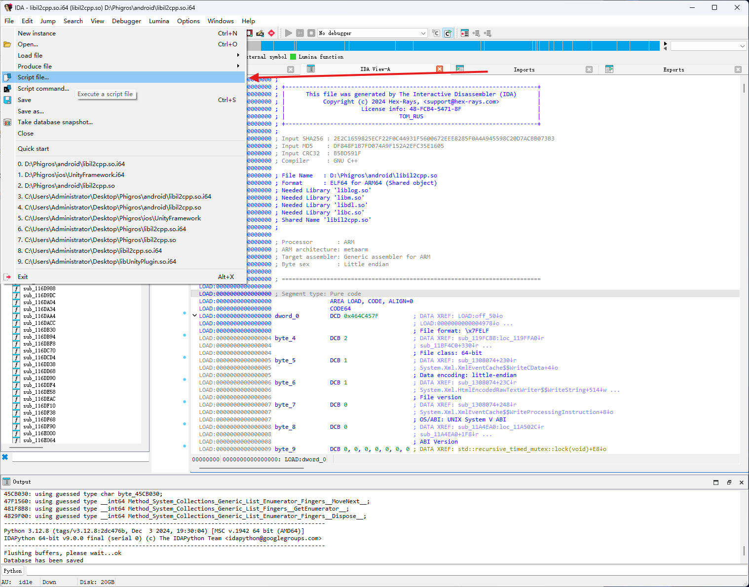Open the No debugger dropdown
The image size is (749, 587).
point(373,33)
